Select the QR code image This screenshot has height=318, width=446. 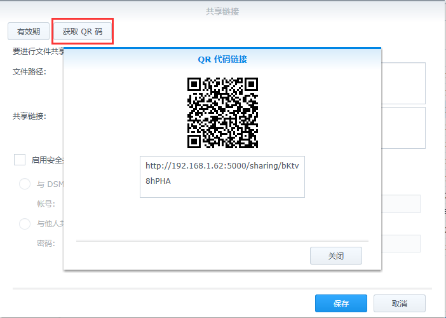coord(222,113)
